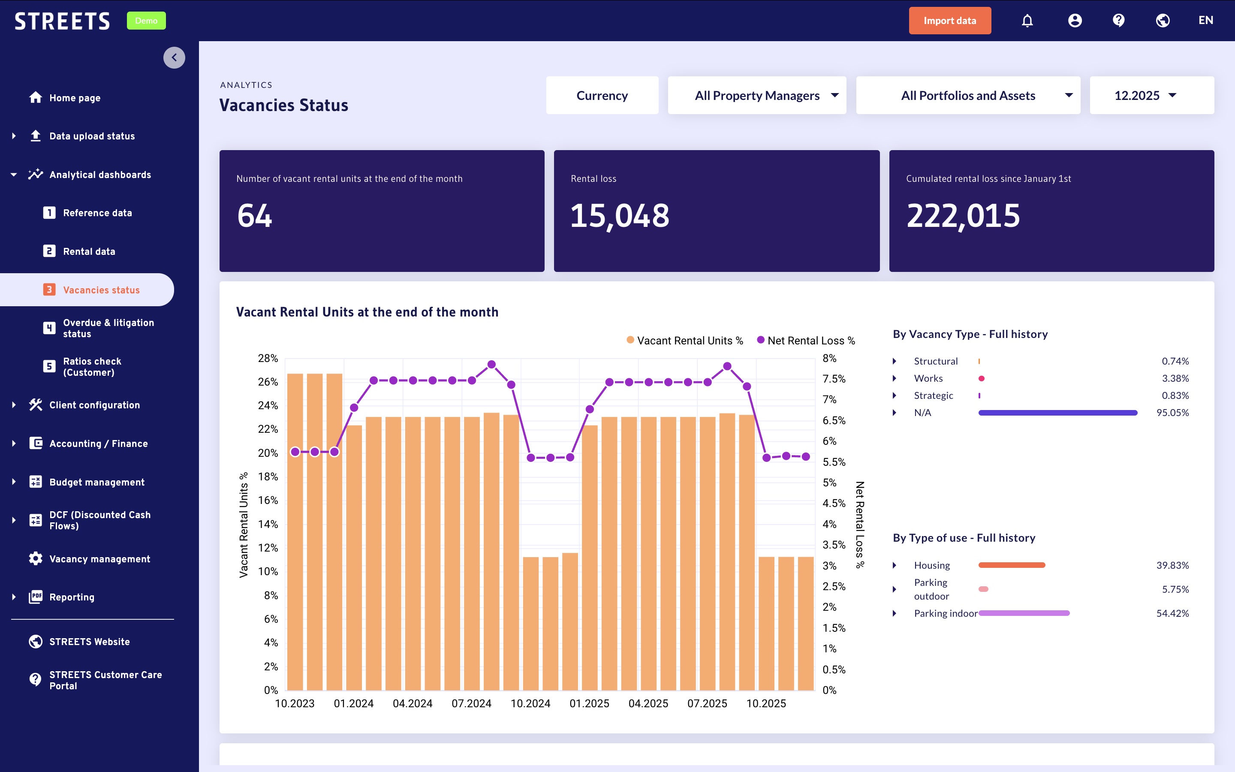Switch language via EN button
1235x772 pixels.
coord(1205,21)
